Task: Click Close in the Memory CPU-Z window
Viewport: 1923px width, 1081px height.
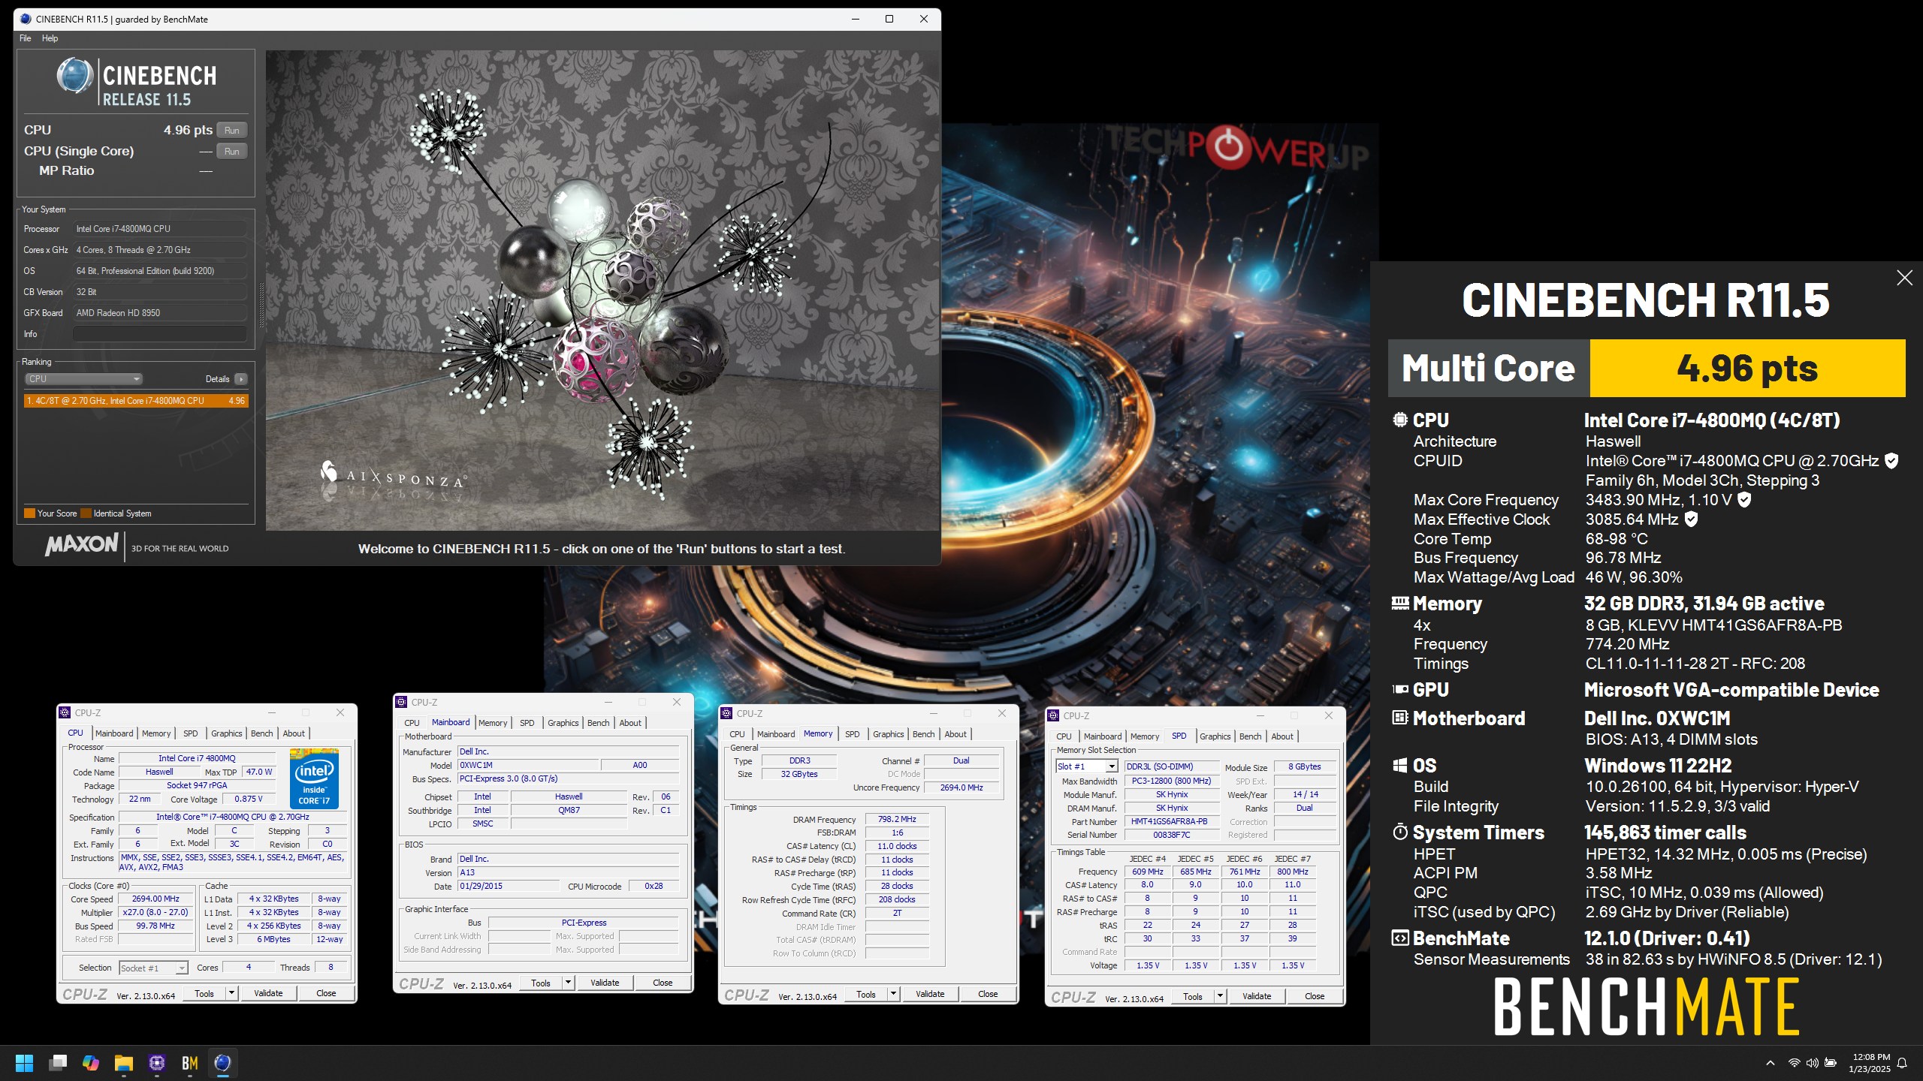Action: [x=988, y=994]
